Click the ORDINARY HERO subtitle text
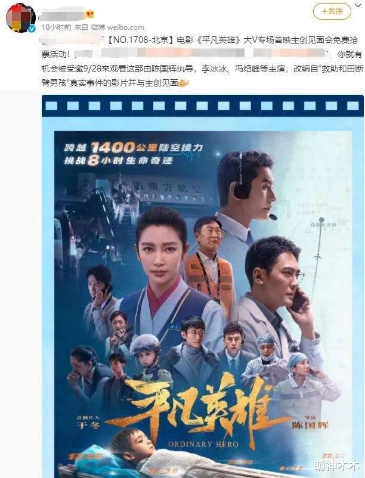The height and width of the screenshot is (478, 365). point(203,444)
